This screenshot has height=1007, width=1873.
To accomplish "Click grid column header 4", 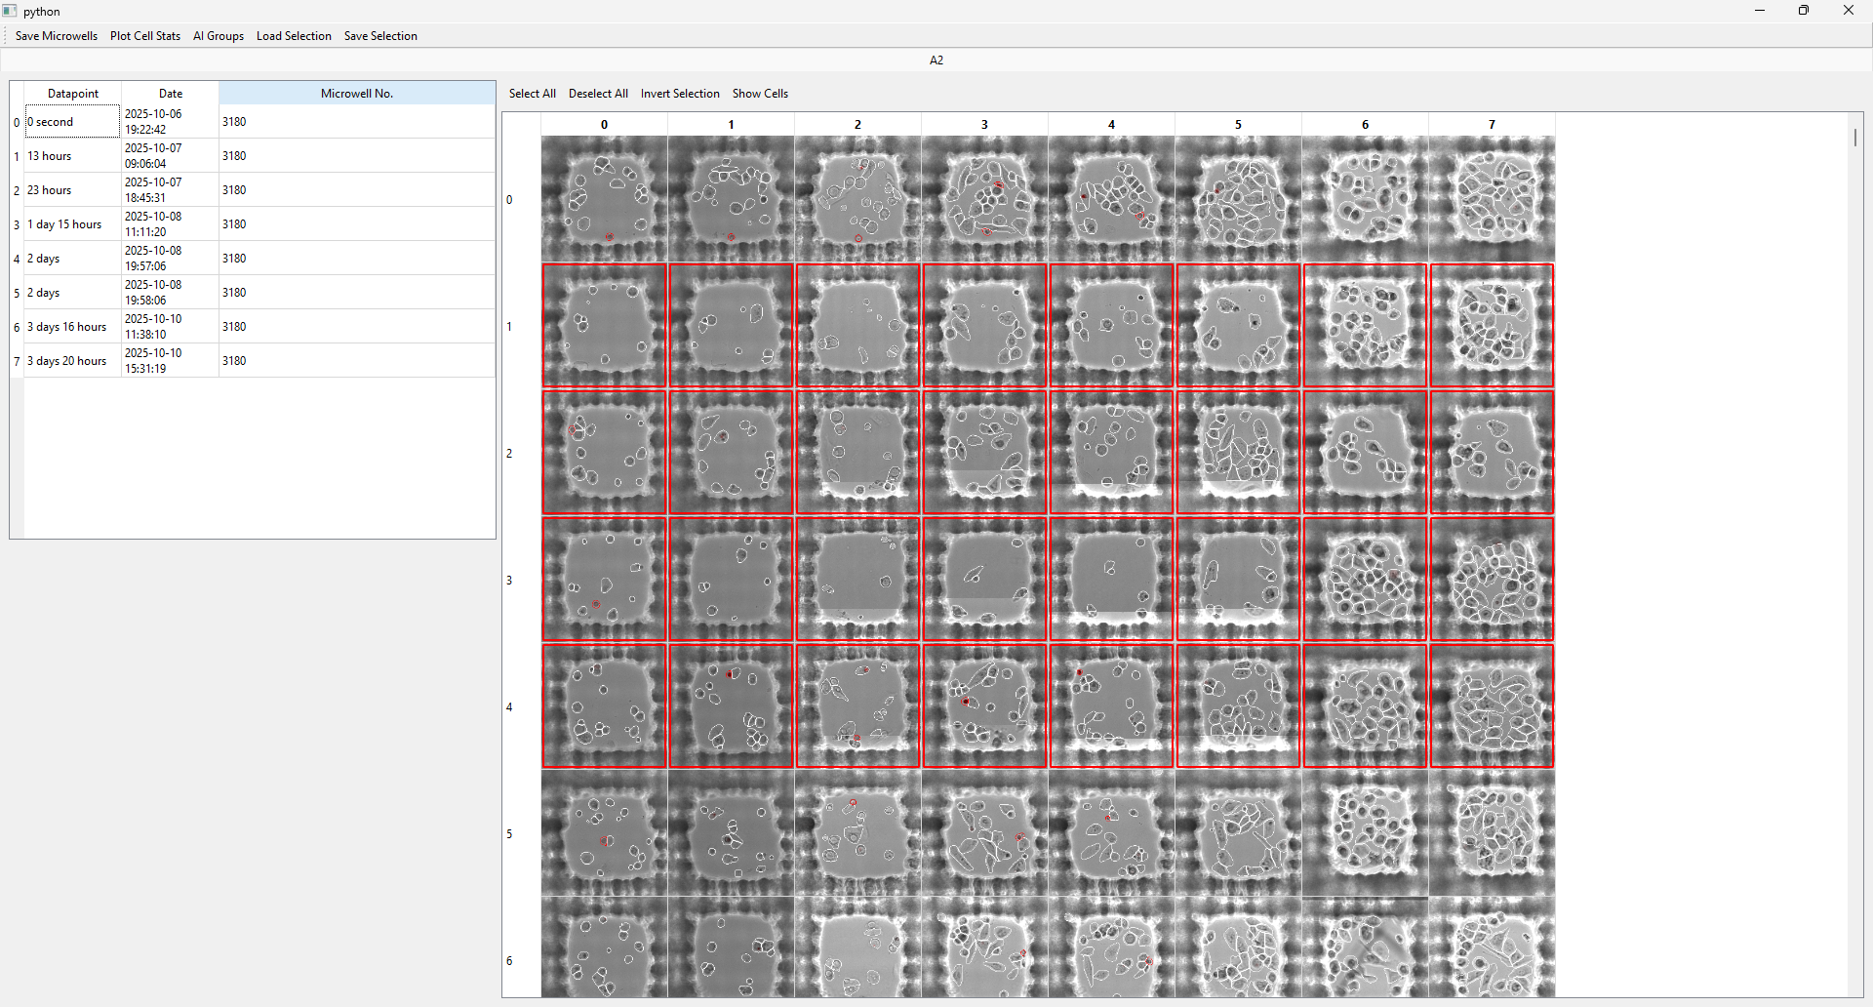I will point(1112,125).
